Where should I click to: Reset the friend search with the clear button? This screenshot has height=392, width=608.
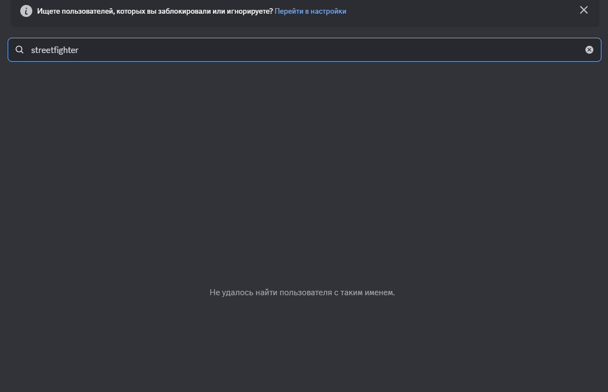[x=589, y=50]
